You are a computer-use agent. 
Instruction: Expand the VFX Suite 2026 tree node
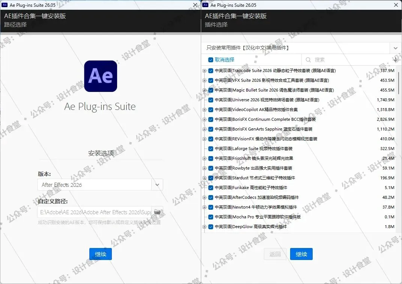[204, 80]
